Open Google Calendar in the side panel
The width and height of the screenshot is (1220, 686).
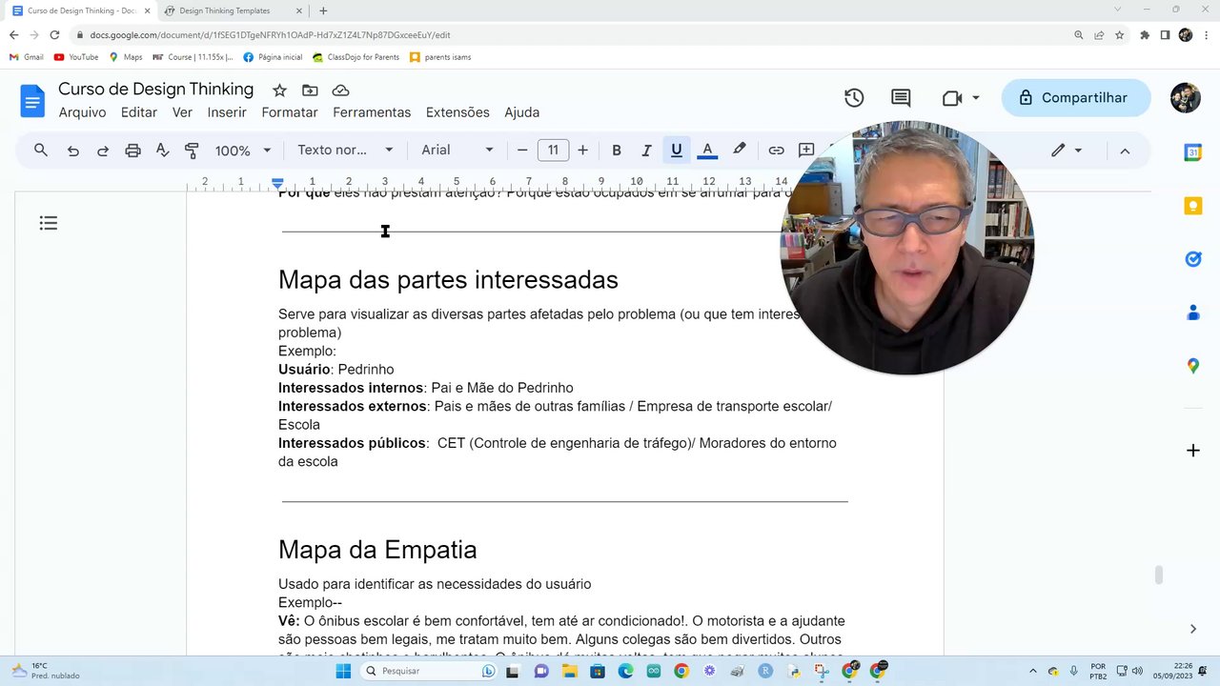tap(1193, 152)
